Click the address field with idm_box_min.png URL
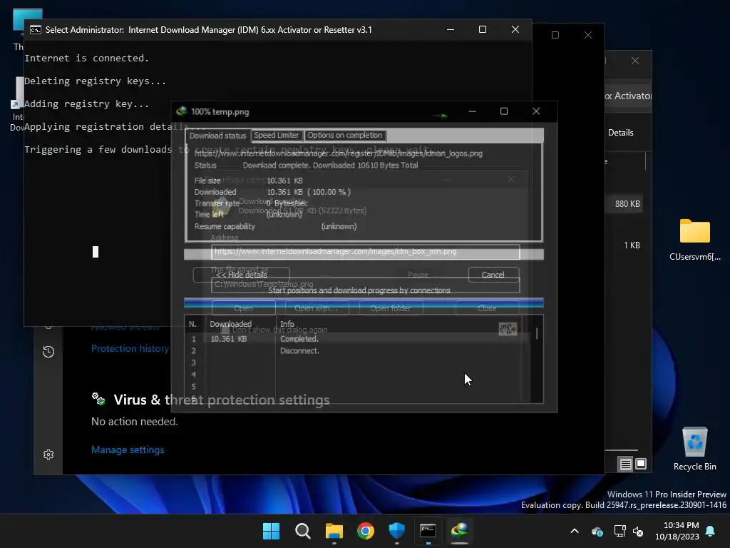This screenshot has height=548, width=730. 366,252
